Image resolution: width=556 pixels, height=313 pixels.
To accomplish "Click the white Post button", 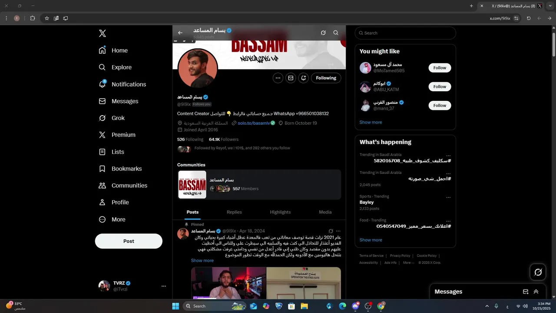I will pos(129,241).
